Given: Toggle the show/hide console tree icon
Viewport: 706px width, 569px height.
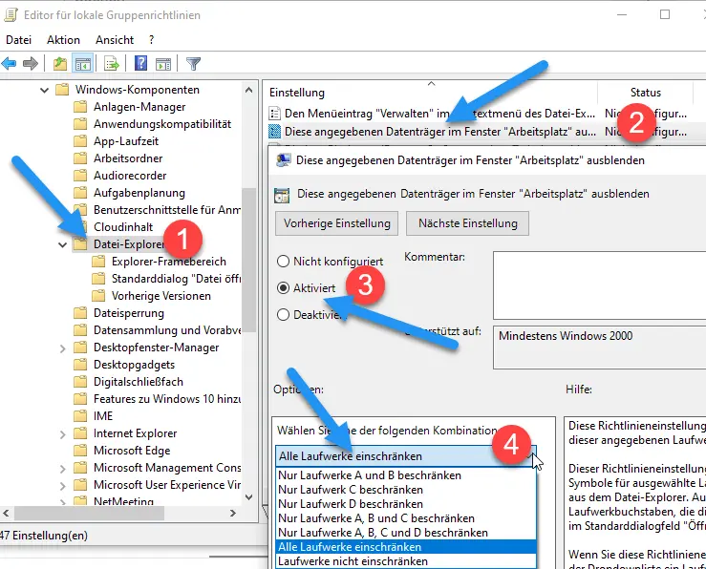Looking at the screenshot, I should click(x=82, y=64).
